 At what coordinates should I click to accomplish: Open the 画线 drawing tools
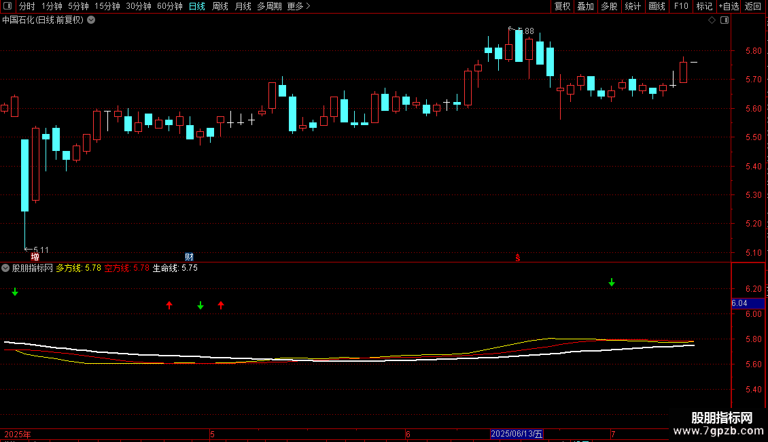tap(657, 6)
